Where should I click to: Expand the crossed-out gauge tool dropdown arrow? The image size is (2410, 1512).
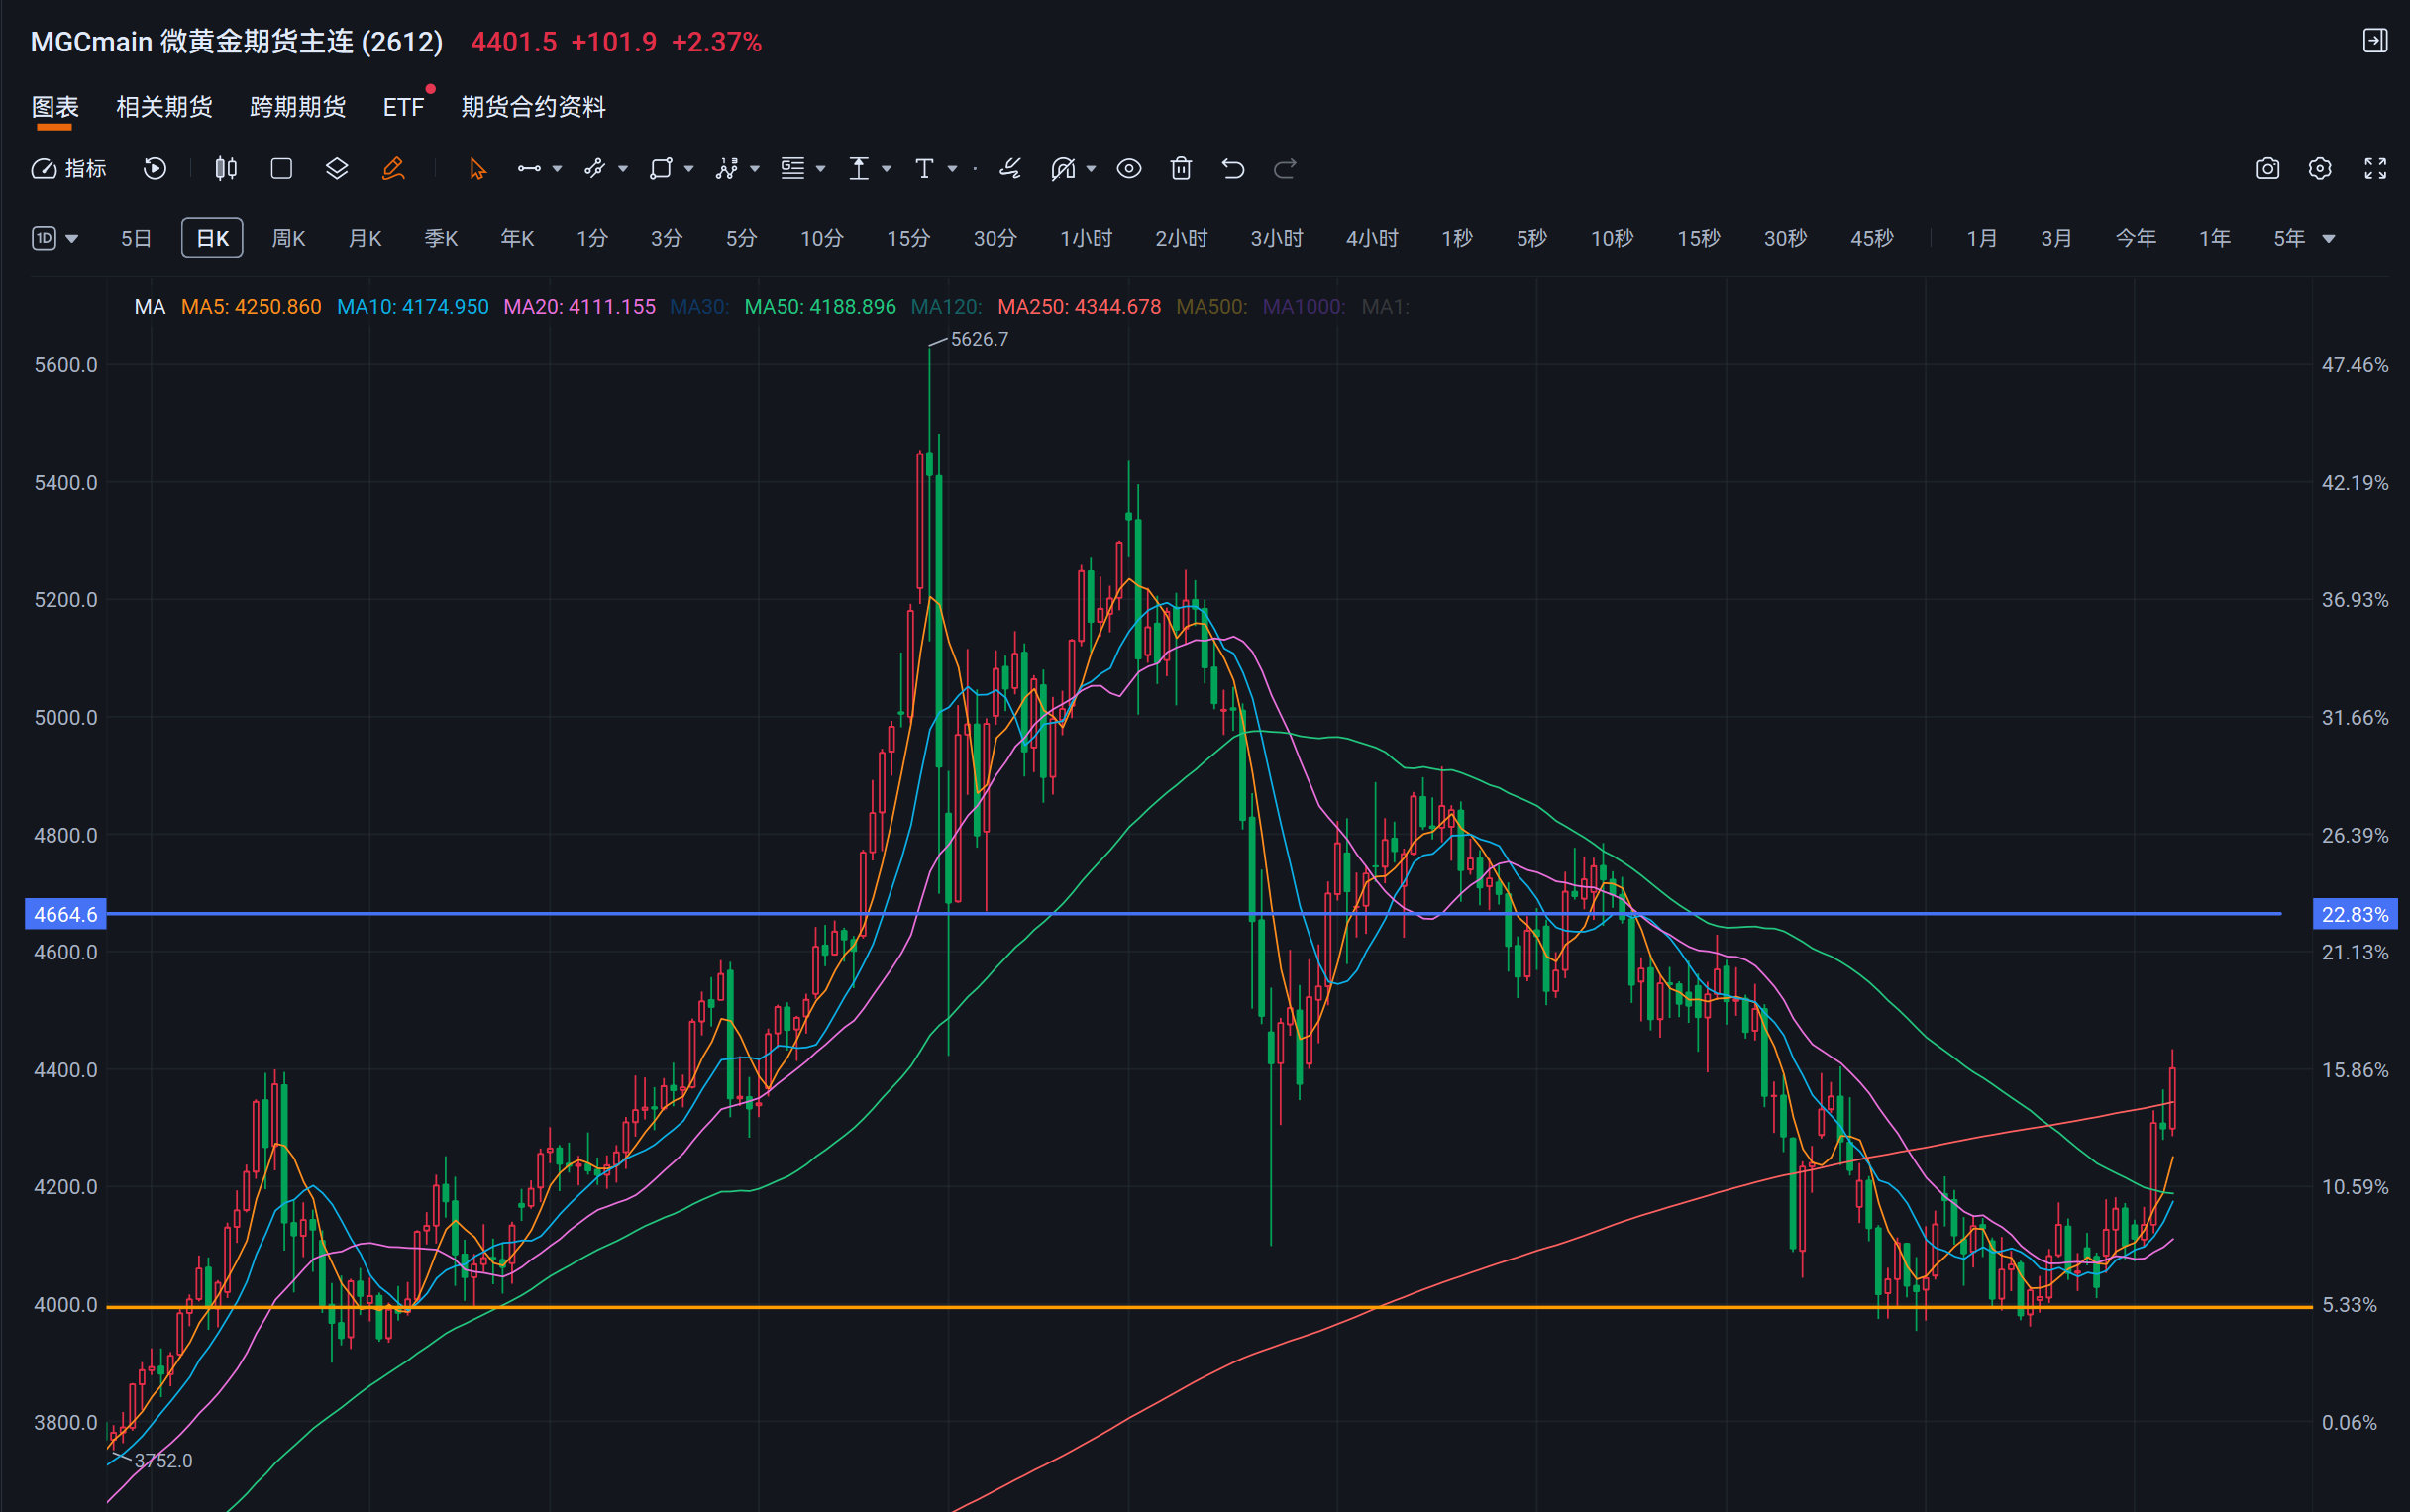[x=1091, y=169]
